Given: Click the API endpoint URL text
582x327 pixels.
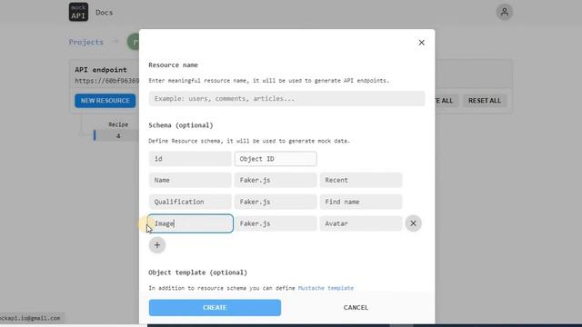Looking at the screenshot, I should (107, 81).
